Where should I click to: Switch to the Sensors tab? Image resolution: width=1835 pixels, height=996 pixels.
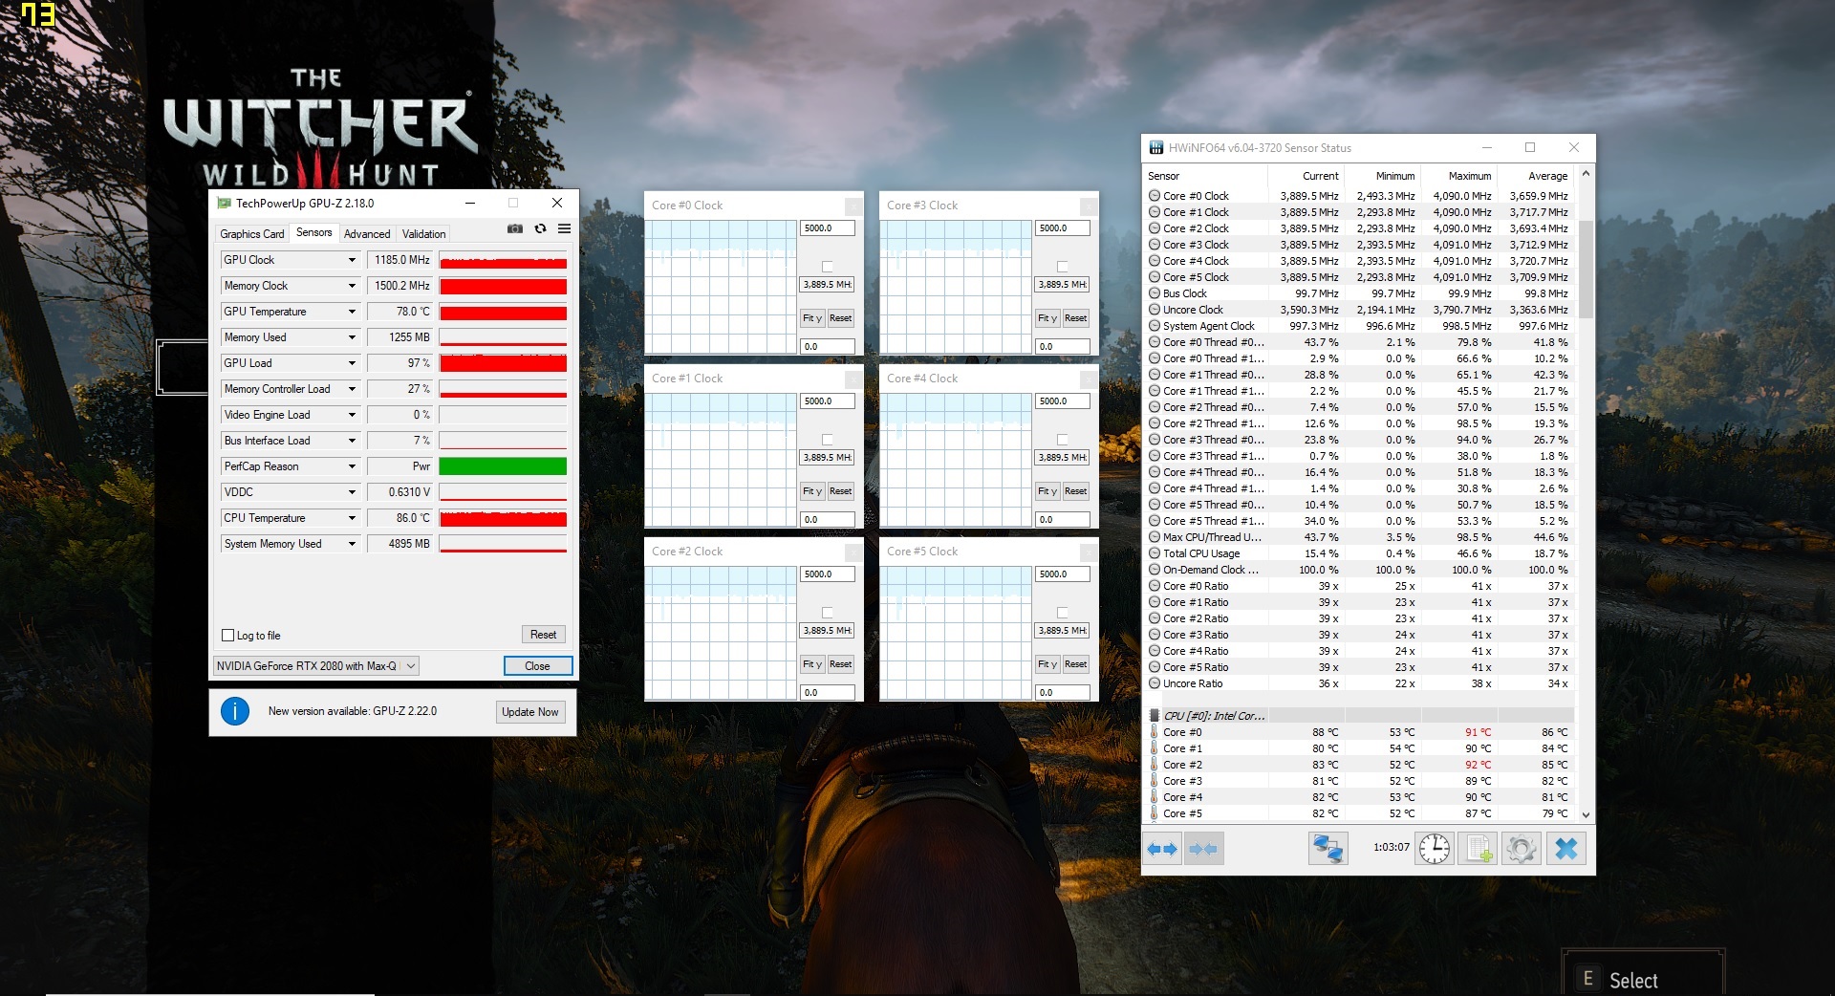[x=314, y=232]
